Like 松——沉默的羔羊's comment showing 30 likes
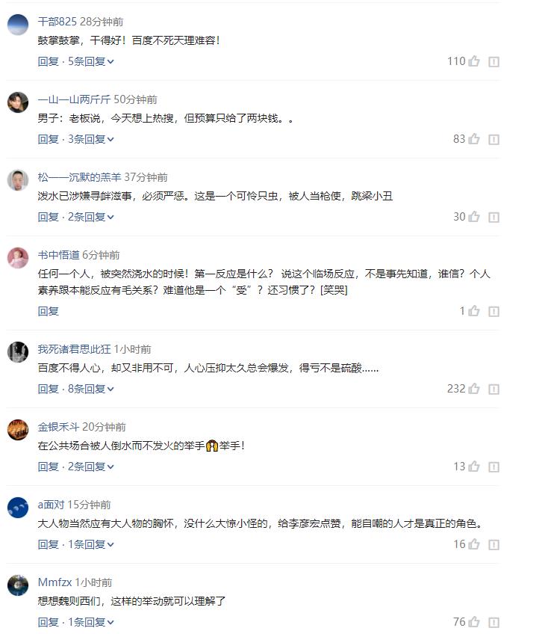The height and width of the screenshot is (634, 548). (x=473, y=216)
